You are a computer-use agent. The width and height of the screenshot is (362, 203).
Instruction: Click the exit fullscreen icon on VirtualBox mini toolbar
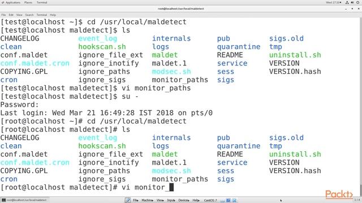coord(228,201)
